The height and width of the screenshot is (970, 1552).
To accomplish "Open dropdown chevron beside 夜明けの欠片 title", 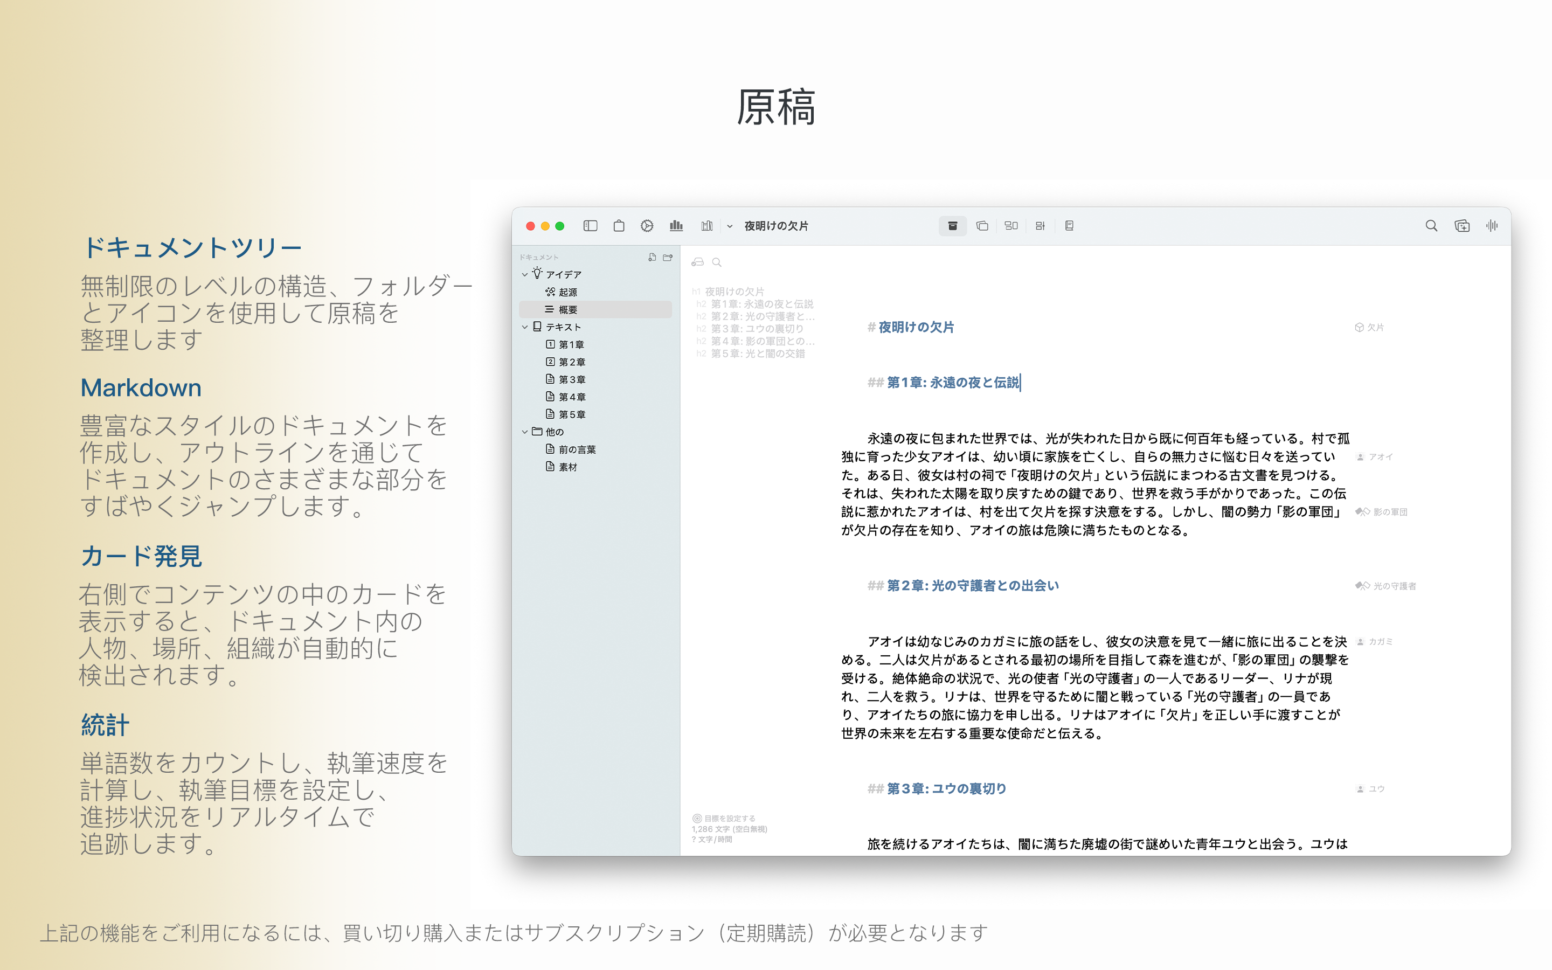I will (x=730, y=226).
